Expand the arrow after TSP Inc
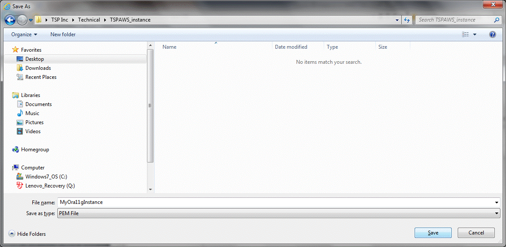Image resolution: width=506 pixels, height=247 pixels. click(74, 20)
